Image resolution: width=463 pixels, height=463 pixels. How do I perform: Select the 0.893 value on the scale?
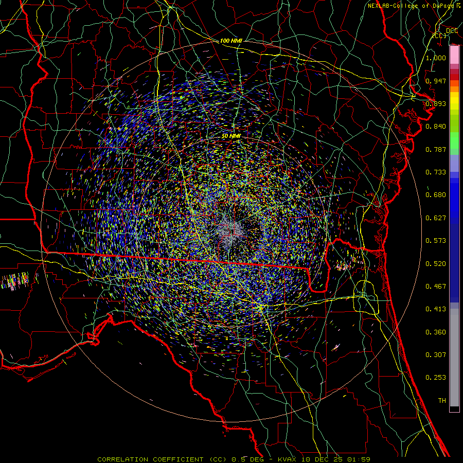(436, 103)
